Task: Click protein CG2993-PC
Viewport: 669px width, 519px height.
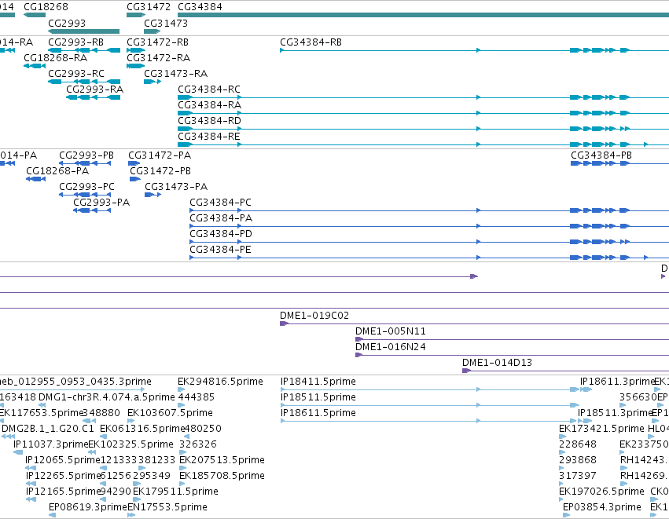Action: pyautogui.click(x=87, y=187)
